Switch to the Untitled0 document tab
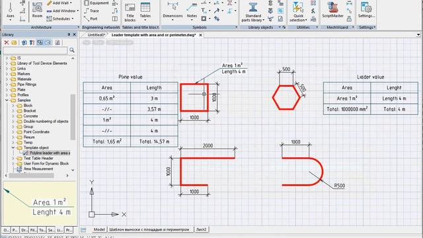 (96, 35)
